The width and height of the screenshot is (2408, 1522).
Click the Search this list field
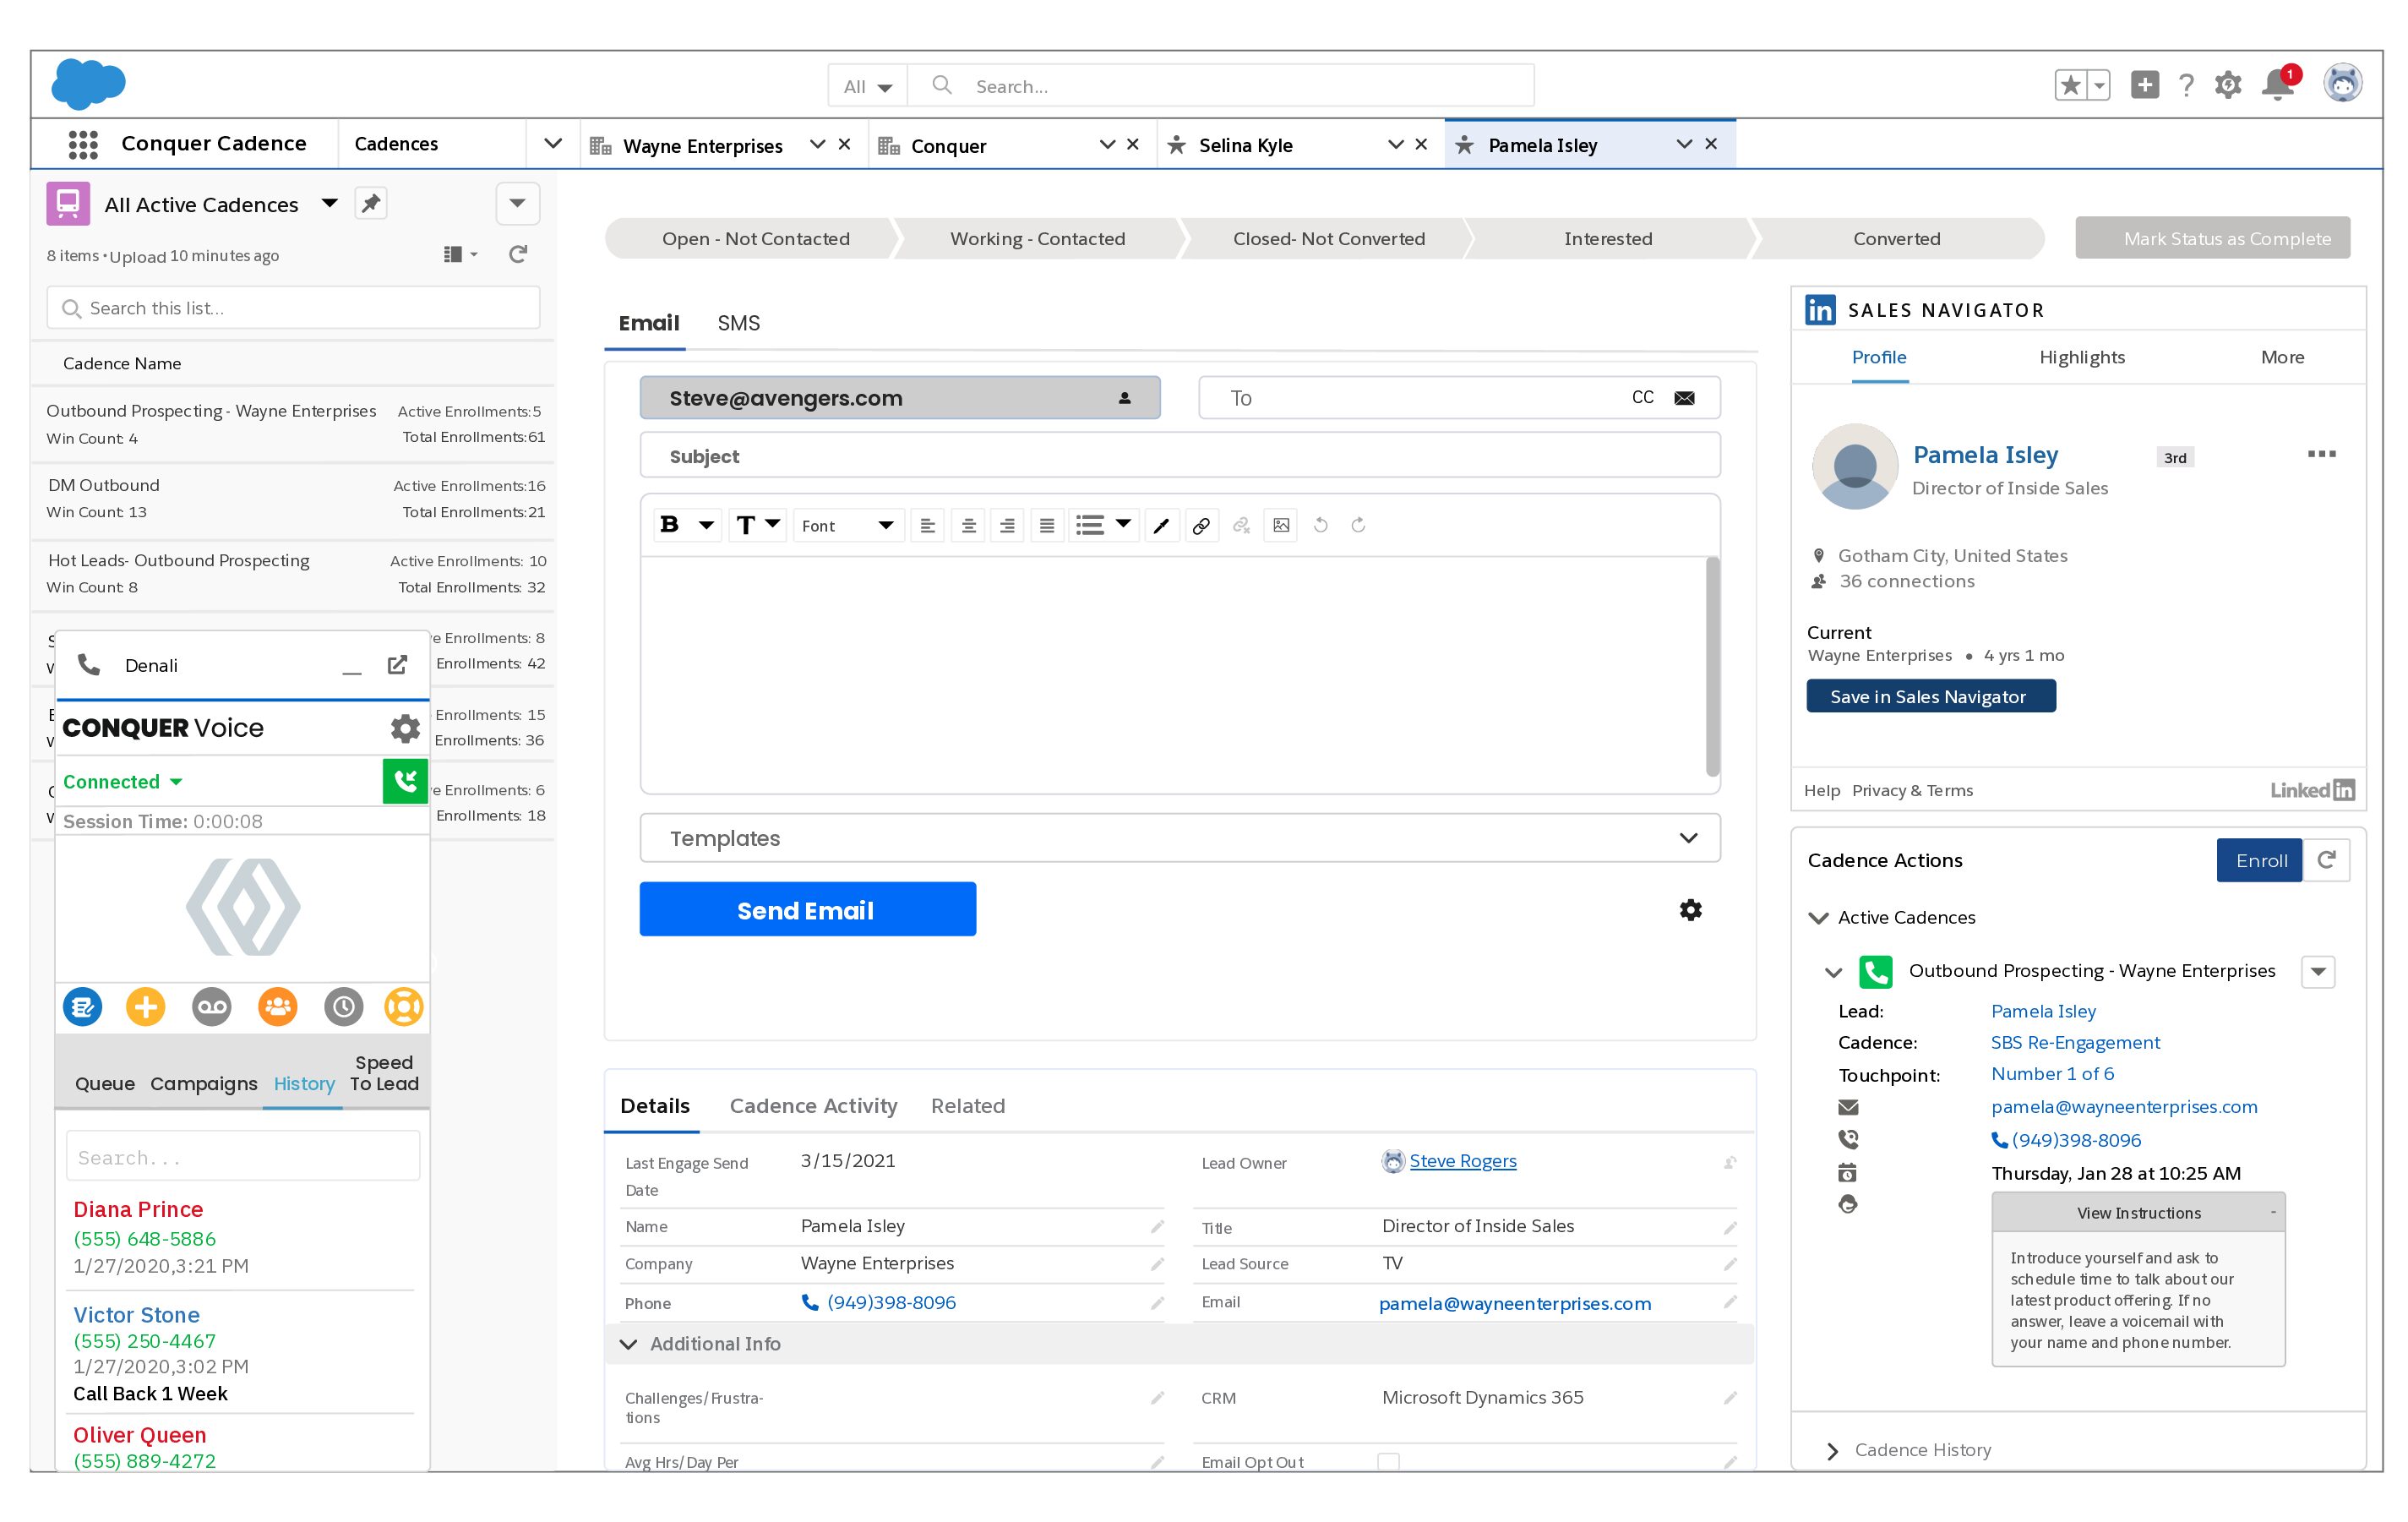point(293,308)
